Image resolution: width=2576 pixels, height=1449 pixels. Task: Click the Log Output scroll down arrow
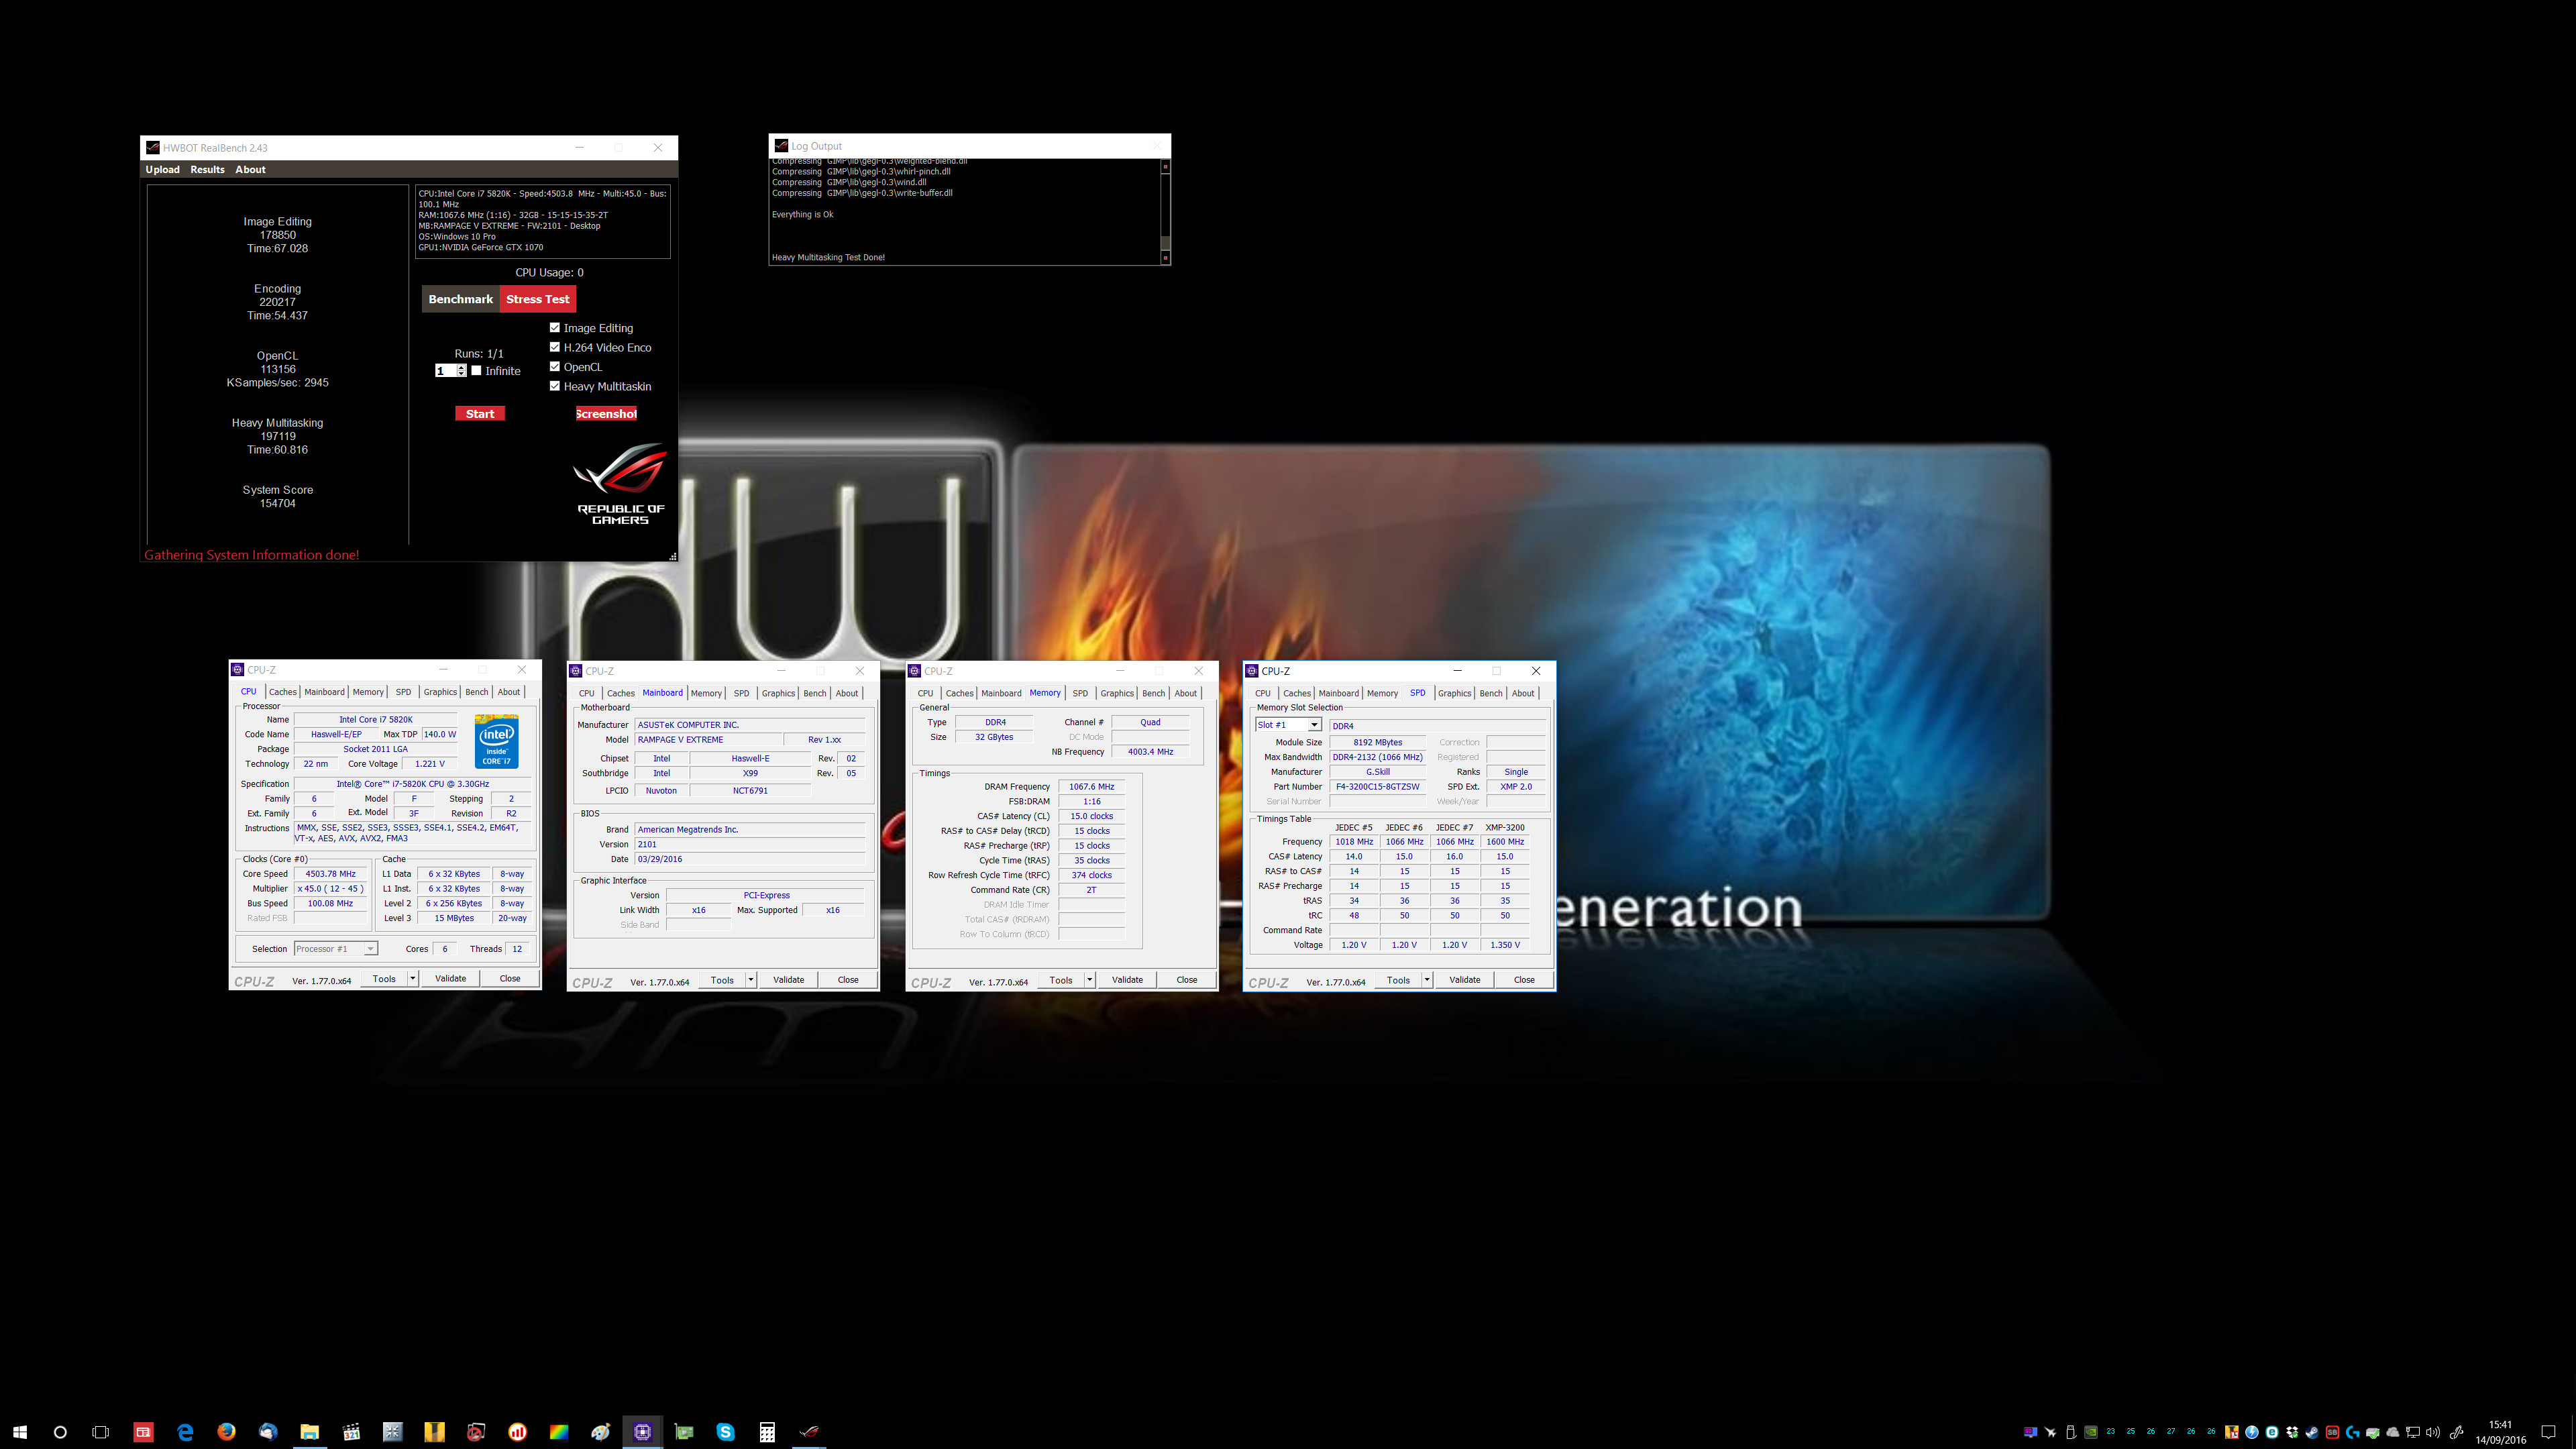[x=1165, y=258]
